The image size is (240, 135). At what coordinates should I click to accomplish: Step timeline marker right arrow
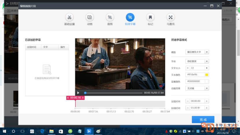(83, 98)
